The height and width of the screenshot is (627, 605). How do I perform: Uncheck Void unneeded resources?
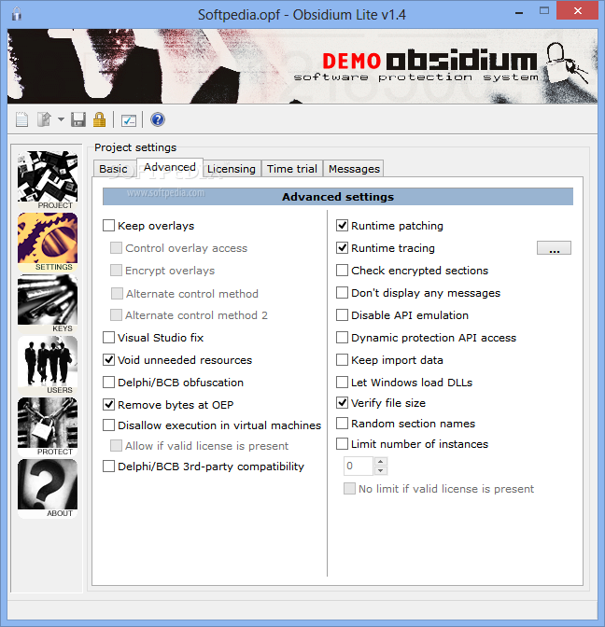(109, 360)
